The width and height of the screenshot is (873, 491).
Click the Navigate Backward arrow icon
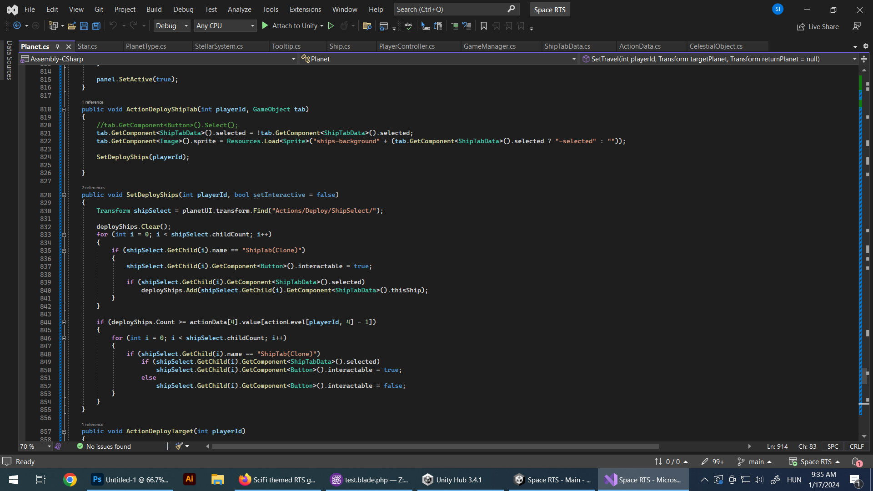coord(17,26)
